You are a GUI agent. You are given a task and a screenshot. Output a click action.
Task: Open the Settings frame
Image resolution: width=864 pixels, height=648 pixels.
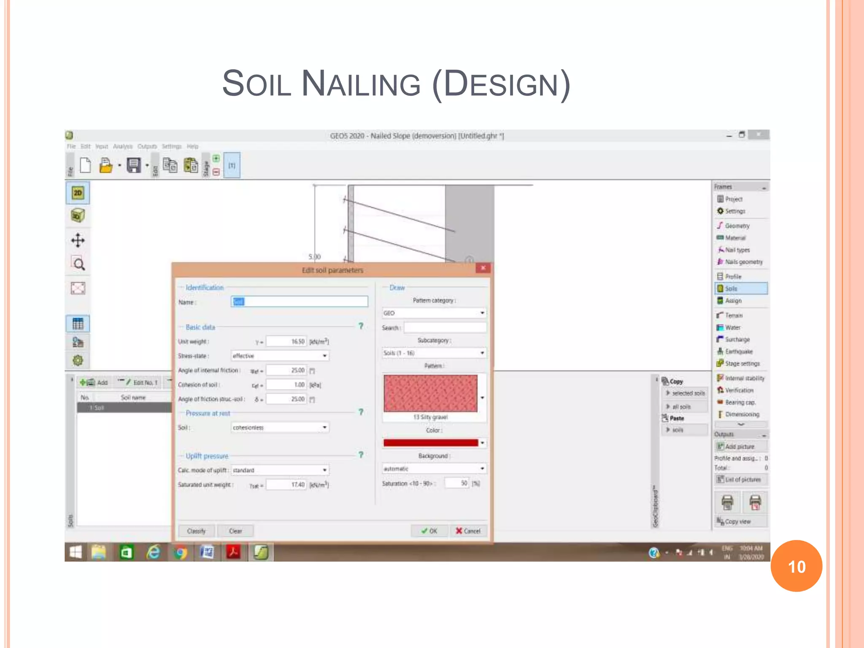[735, 211]
